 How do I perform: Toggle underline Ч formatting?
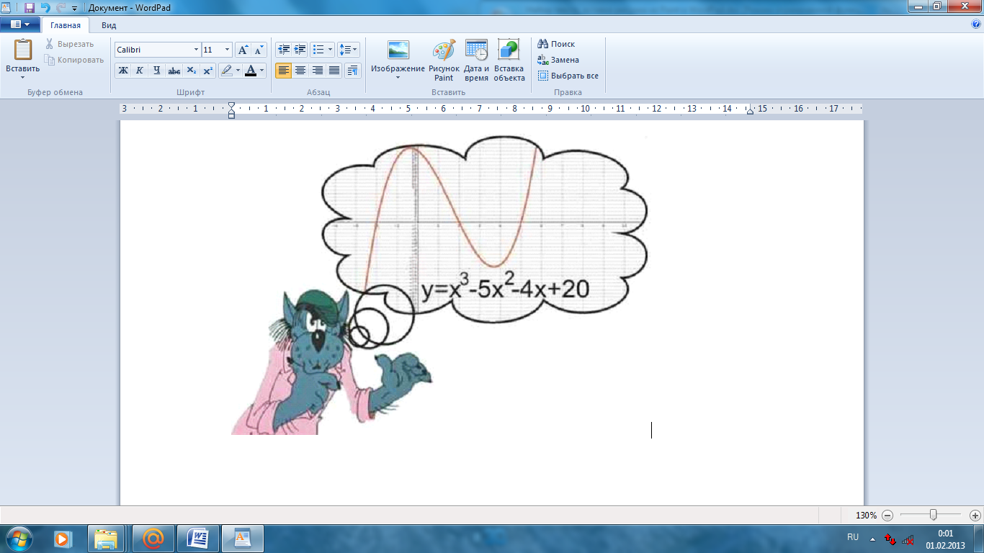coord(156,71)
